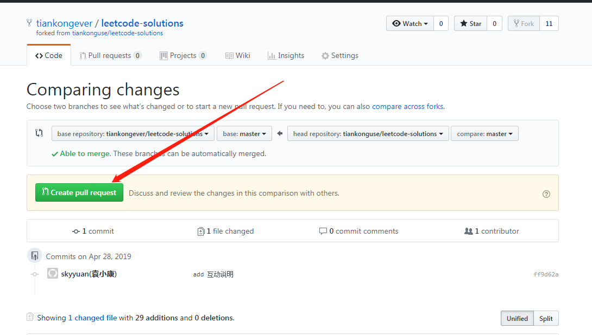Click the Pull requests count badge
This screenshot has width=592, height=335.
[x=138, y=55]
